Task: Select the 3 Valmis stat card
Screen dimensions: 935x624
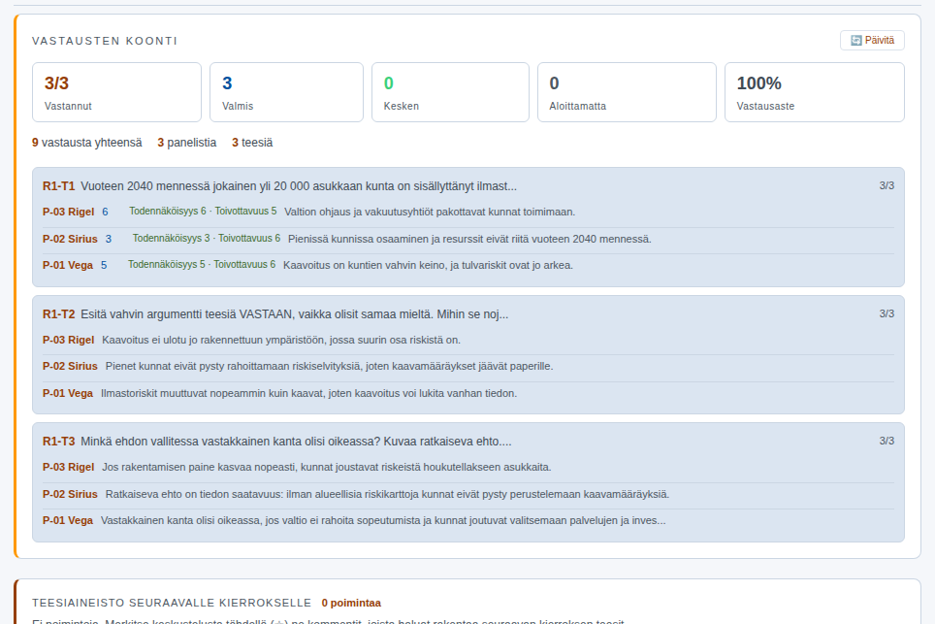Action: click(286, 92)
